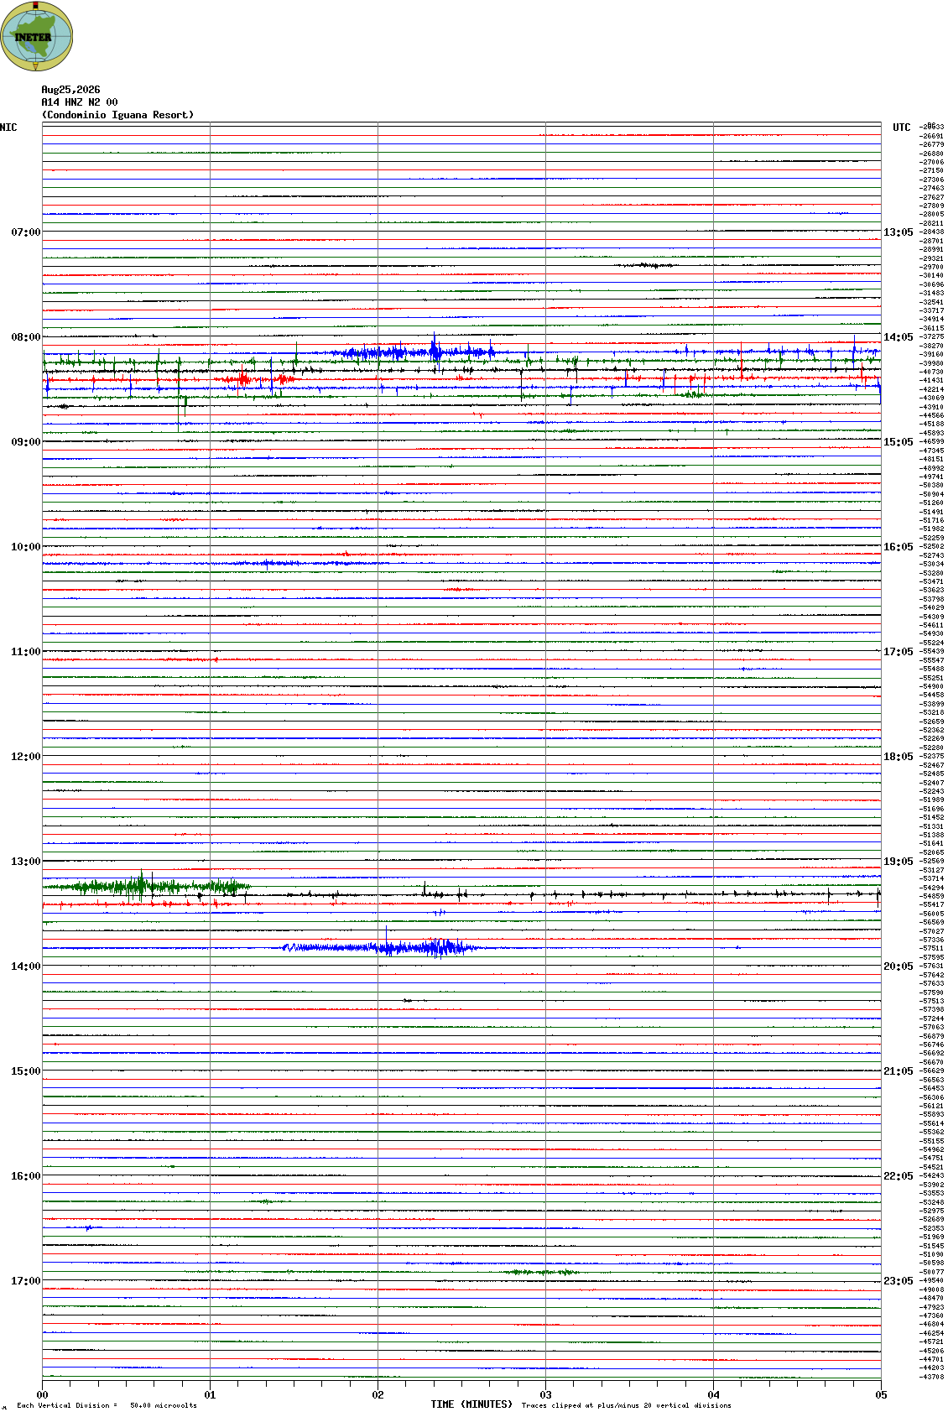Click the 03 minute axis label

[545, 1395]
